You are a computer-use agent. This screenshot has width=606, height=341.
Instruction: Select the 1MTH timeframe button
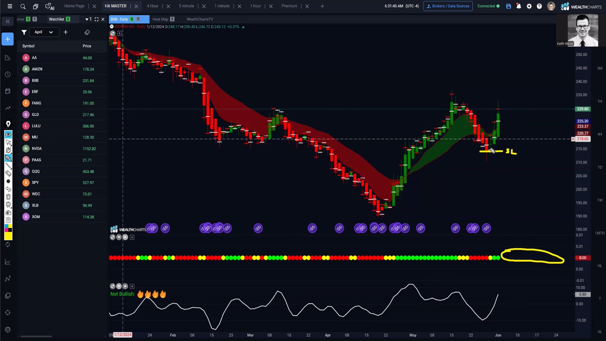[x=600, y=233]
